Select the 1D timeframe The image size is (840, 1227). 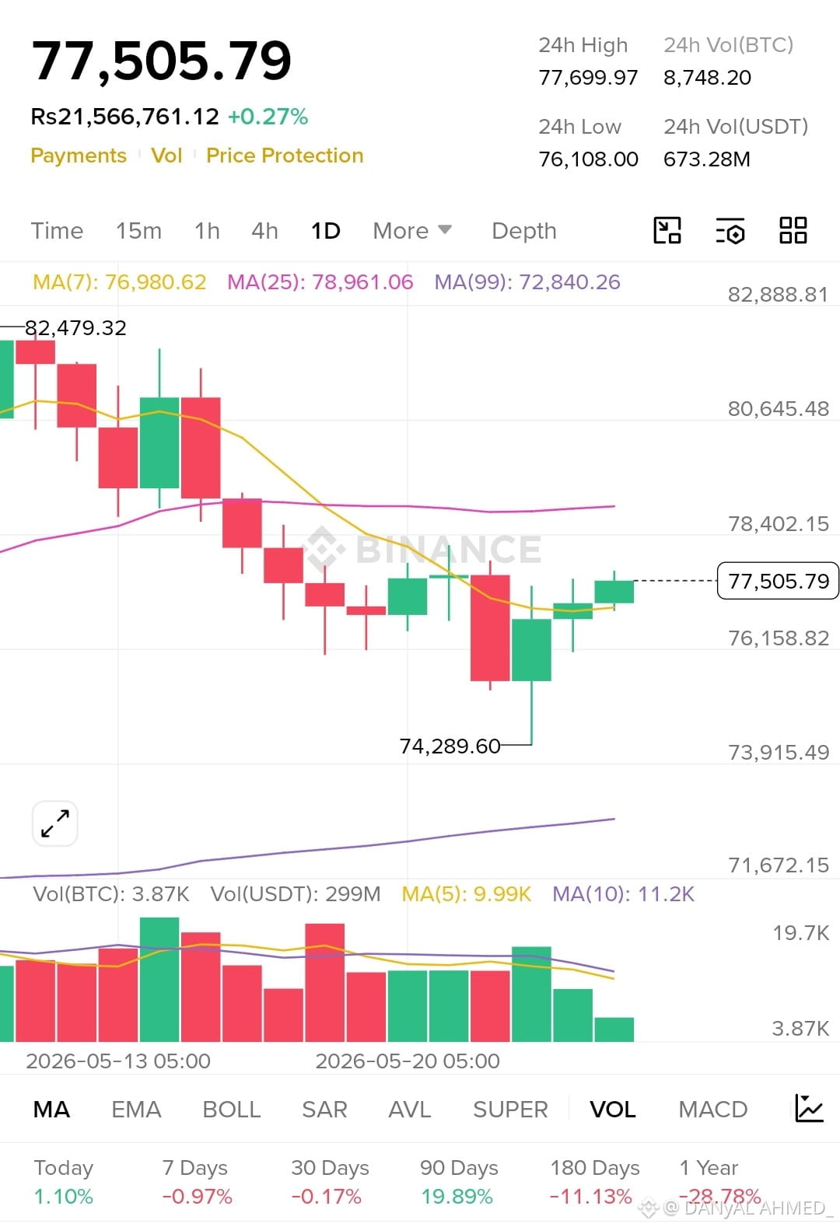[326, 231]
